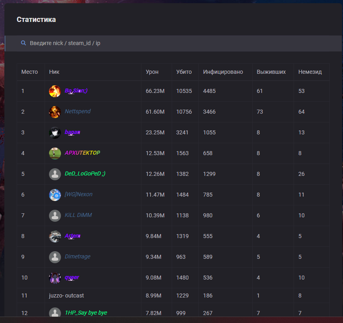This screenshot has height=323, width=343.
Task: Open Bo_Sinn;) player avatar
Action: tap(55, 91)
